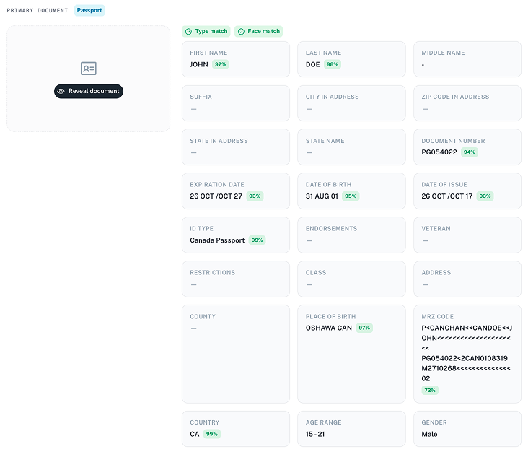The width and height of the screenshot is (528, 457).
Task: Select expiration date 26 OCT /OCT 27
Action: 216,196
